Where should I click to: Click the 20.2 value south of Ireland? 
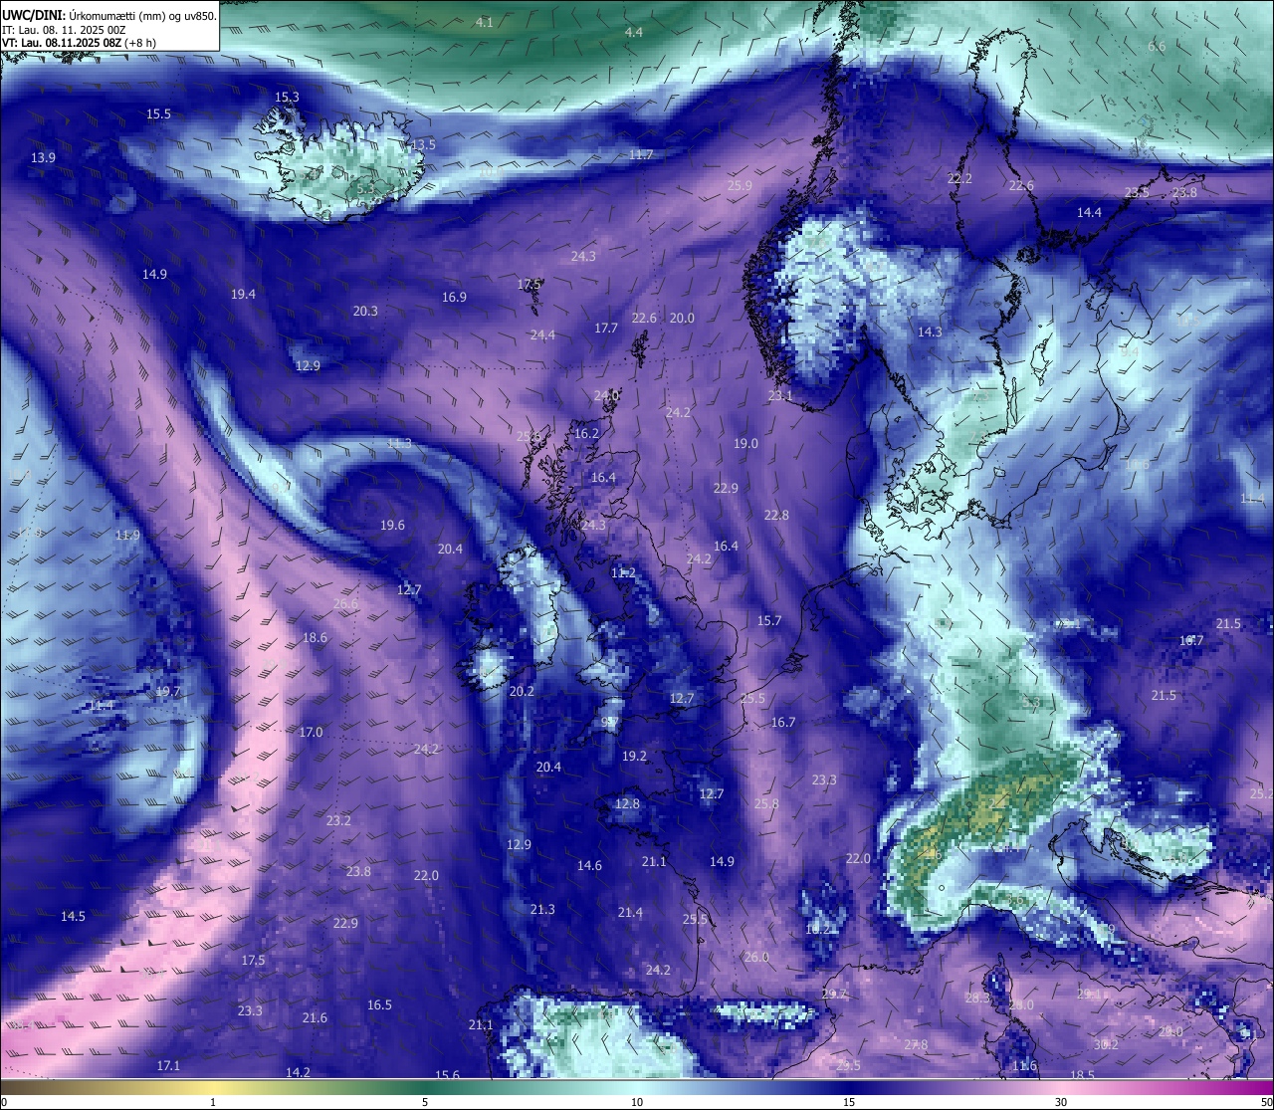point(522,692)
